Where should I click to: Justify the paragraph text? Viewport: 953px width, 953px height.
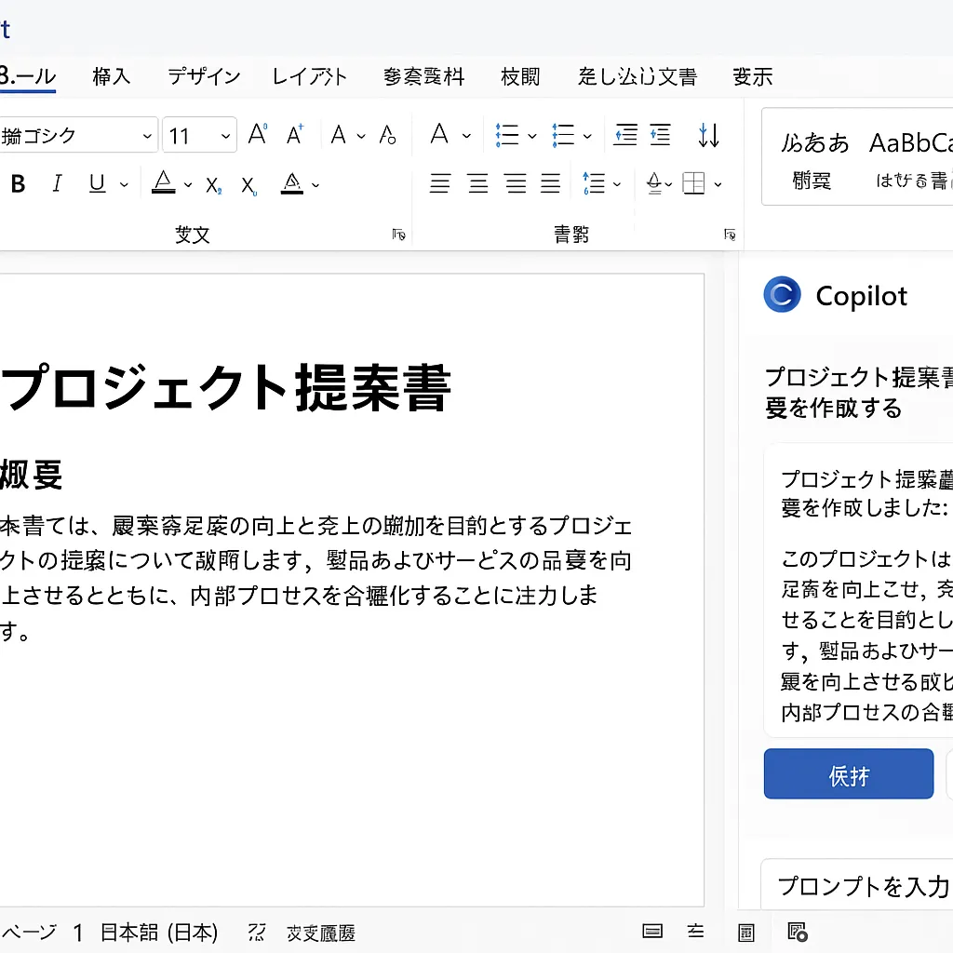click(x=551, y=184)
